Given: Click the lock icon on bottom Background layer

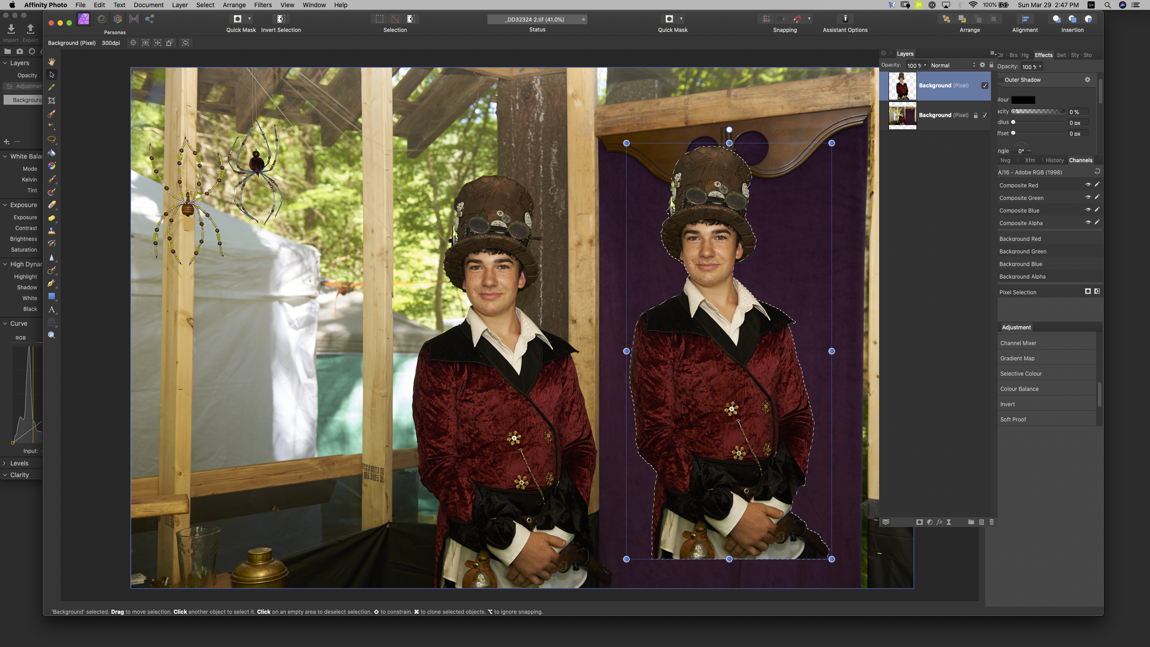Looking at the screenshot, I should pyautogui.click(x=975, y=115).
